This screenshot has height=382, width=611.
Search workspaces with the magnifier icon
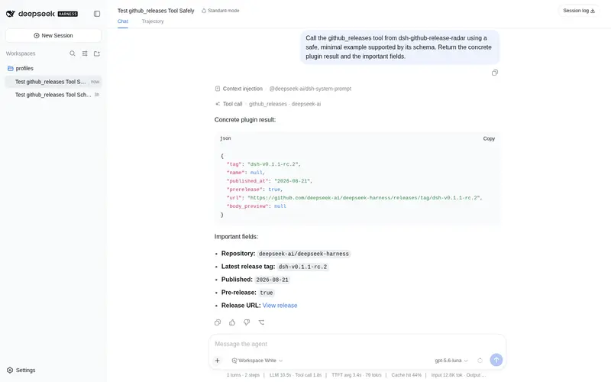pos(73,53)
